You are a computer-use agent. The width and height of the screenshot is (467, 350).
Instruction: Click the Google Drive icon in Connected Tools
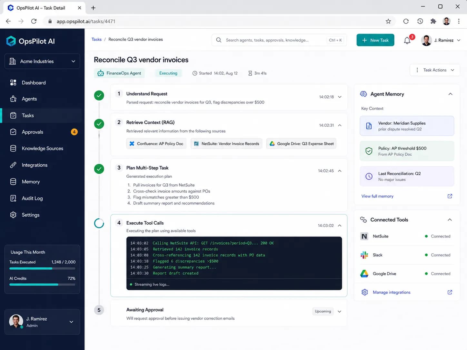click(x=364, y=274)
